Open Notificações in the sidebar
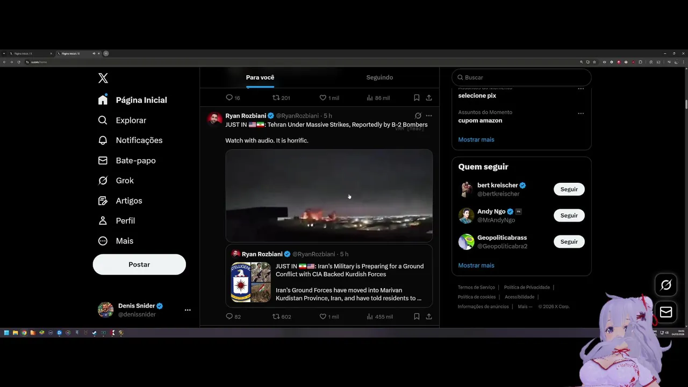Image resolution: width=688 pixels, height=387 pixels. pos(130,140)
